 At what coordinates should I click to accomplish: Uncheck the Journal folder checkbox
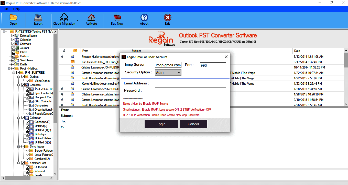coord(13,48)
